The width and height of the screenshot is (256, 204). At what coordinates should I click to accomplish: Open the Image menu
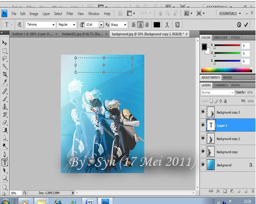point(34,14)
